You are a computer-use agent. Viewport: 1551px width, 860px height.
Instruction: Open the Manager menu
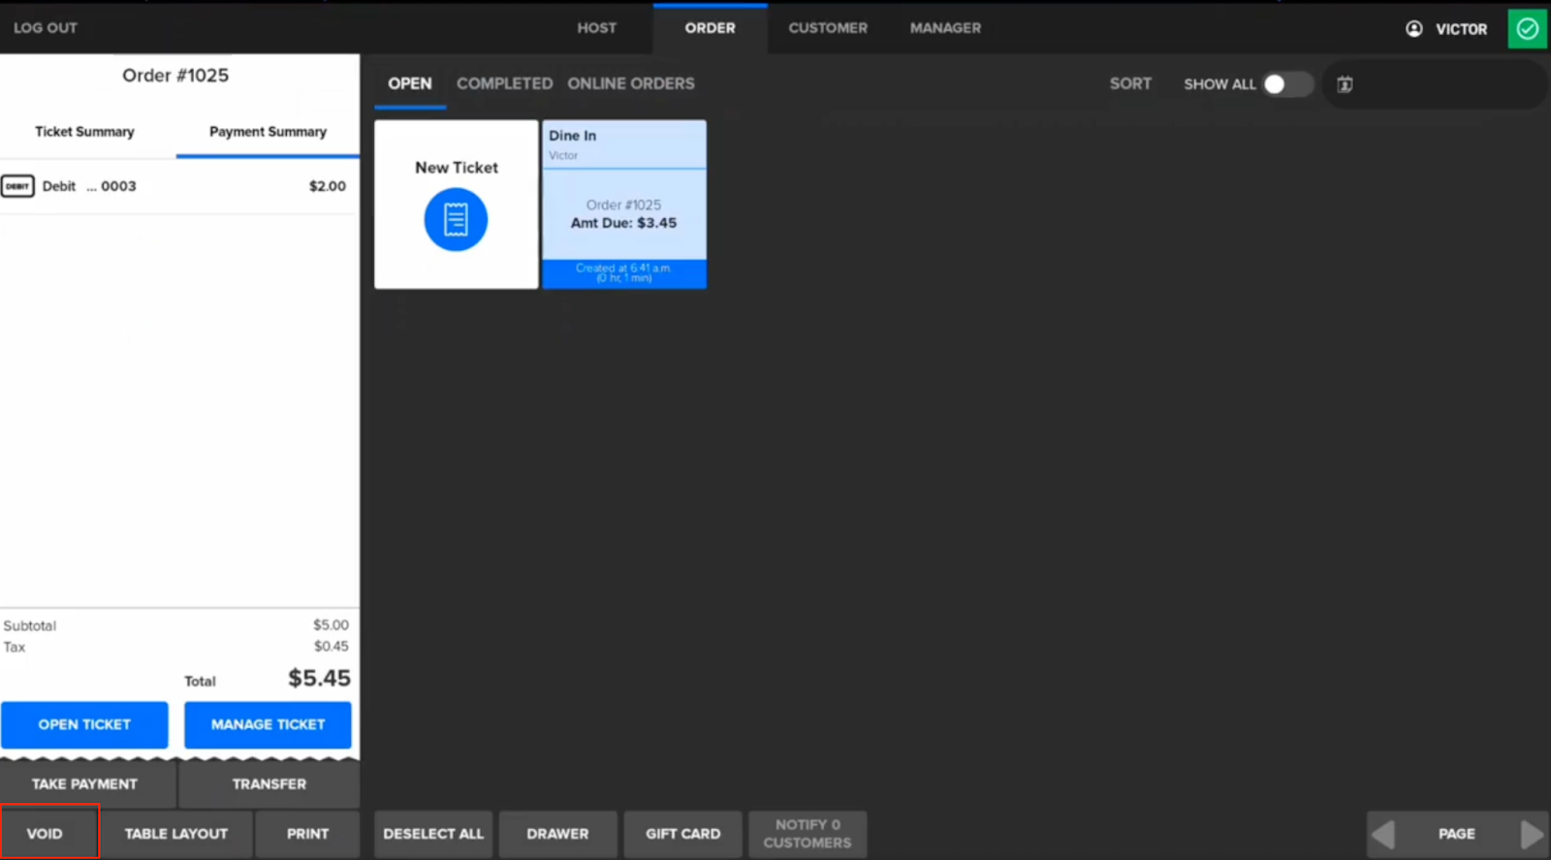(x=945, y=28)
